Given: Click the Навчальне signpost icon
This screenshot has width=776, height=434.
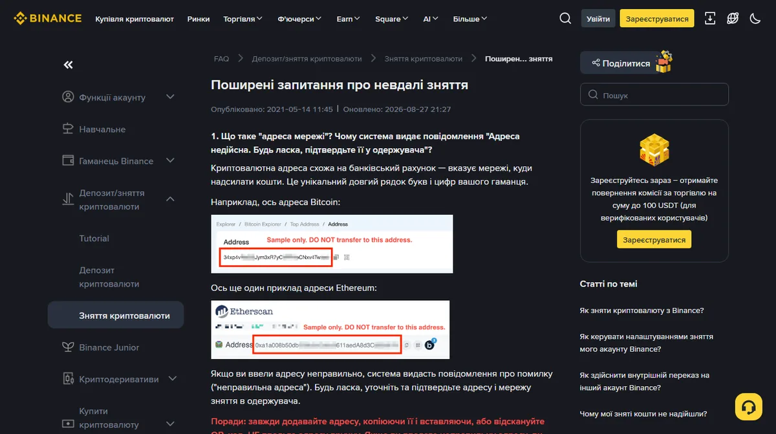Looking at the screenshot, I should point(68,129).
